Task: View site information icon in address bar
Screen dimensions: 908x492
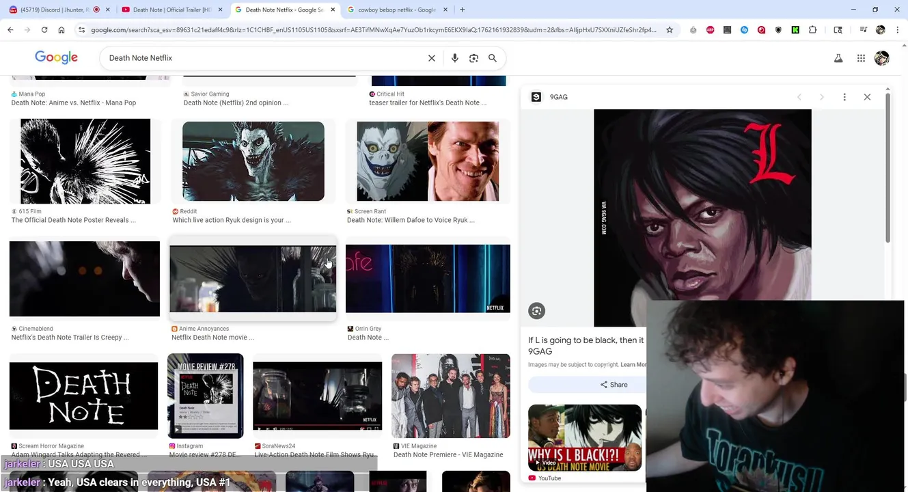Action: [x=81, y=30]
